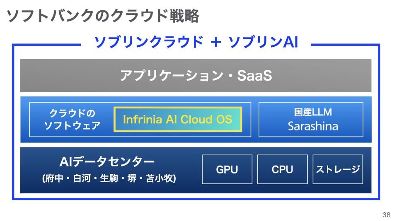The image size is (394, 221).
Task: Select the 生駒 location text
Action: point(107,179)
